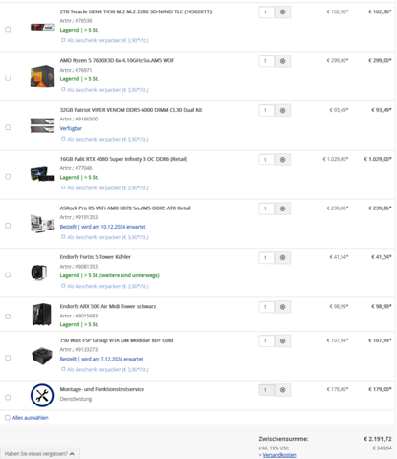Click the refresh icon for Patriot VIPER RAM quantity

pos(282,110)
